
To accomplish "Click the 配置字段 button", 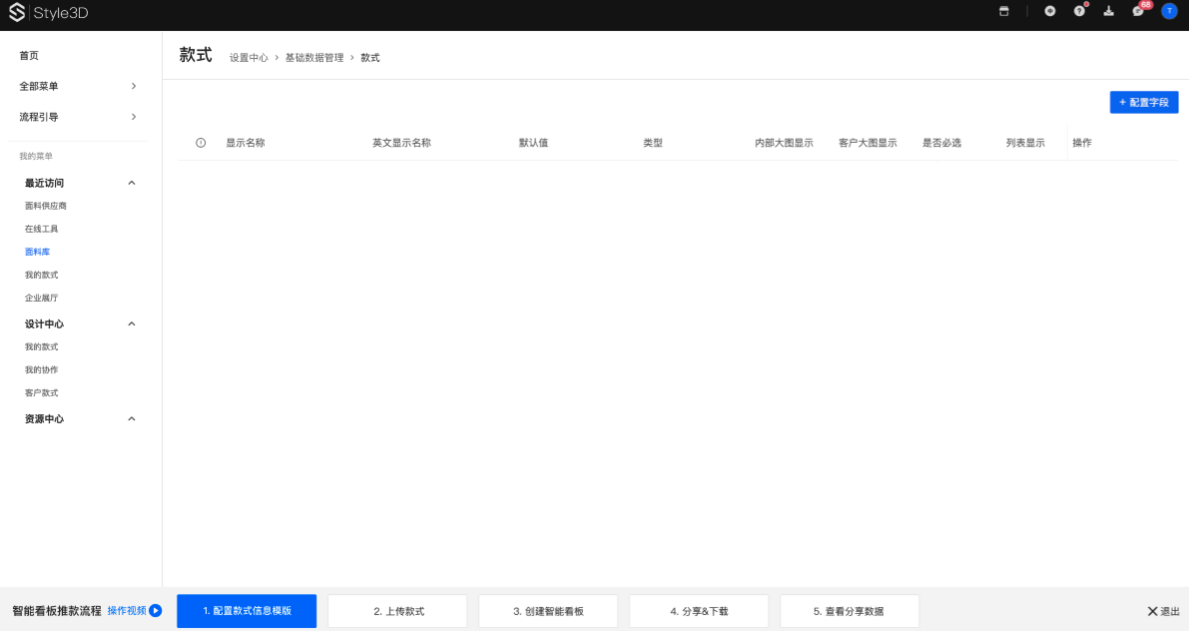I will point(1144,102).
